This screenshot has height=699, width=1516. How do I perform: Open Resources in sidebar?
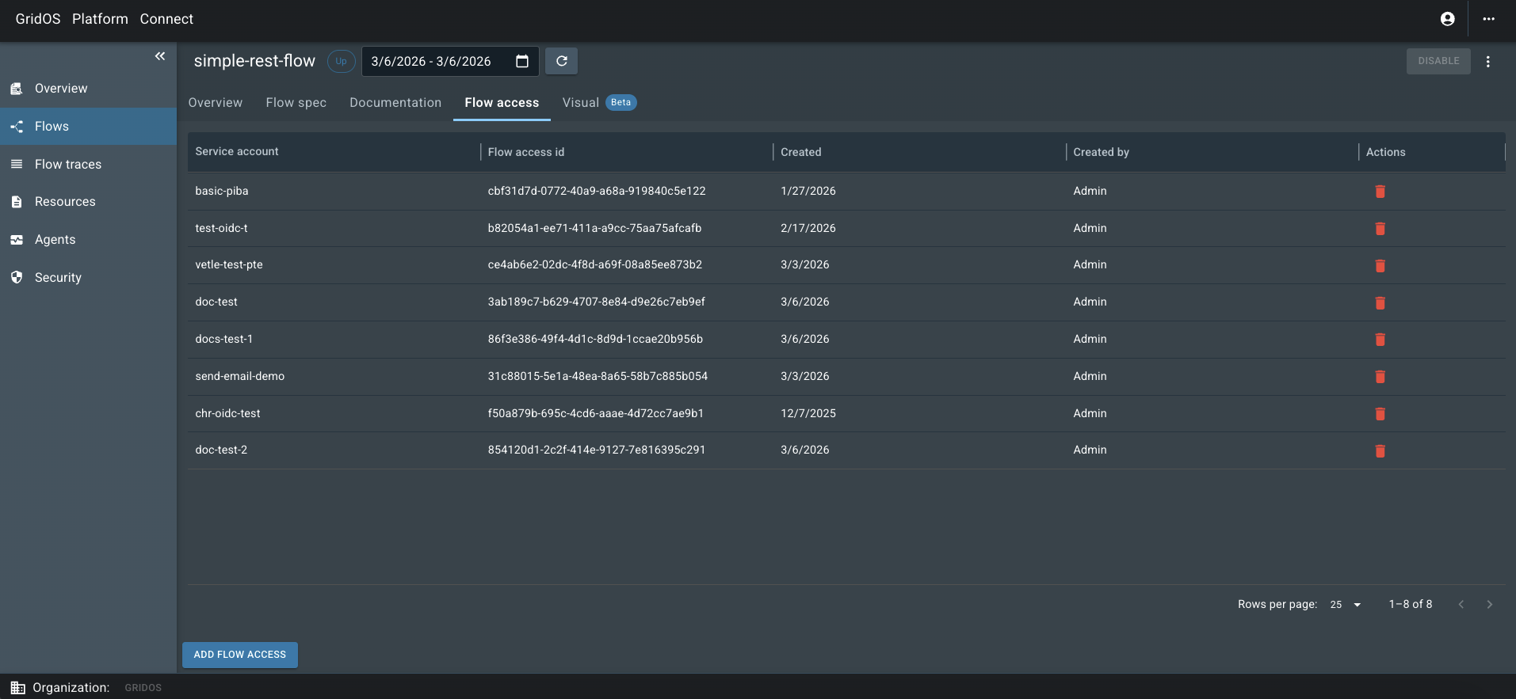[88, 202]
